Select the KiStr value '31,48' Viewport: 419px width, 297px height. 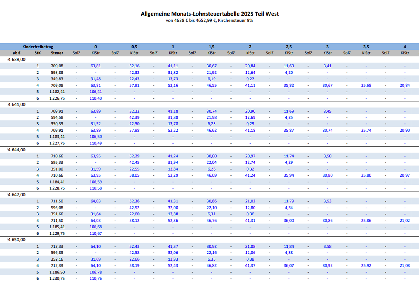pyautogui.click(x=95, y=79)
